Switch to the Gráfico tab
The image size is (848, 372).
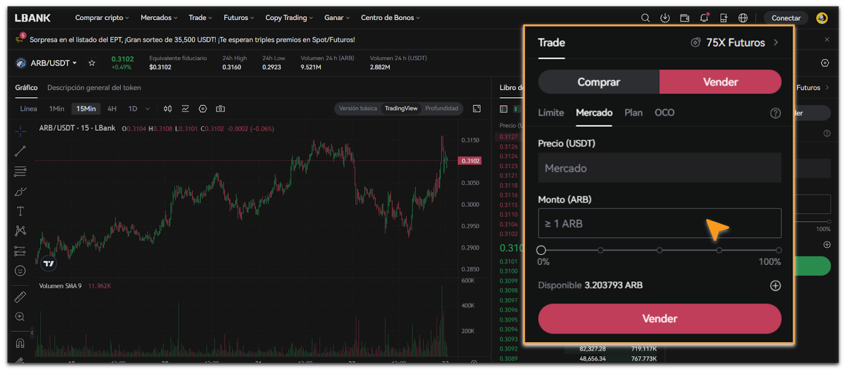[x=26, y=88]
